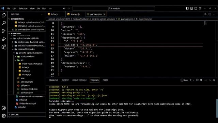Open the View menu
Viewport: 218px width, 123px height.
point(32,9)
